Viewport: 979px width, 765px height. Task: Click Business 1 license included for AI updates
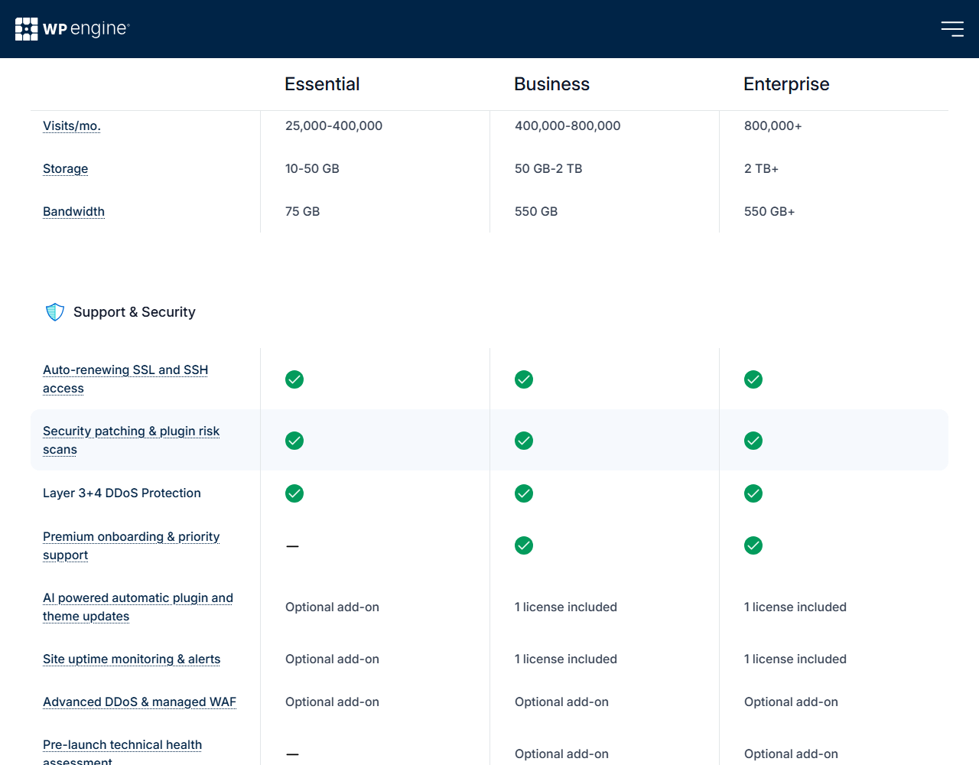click(x=566, y=607)
